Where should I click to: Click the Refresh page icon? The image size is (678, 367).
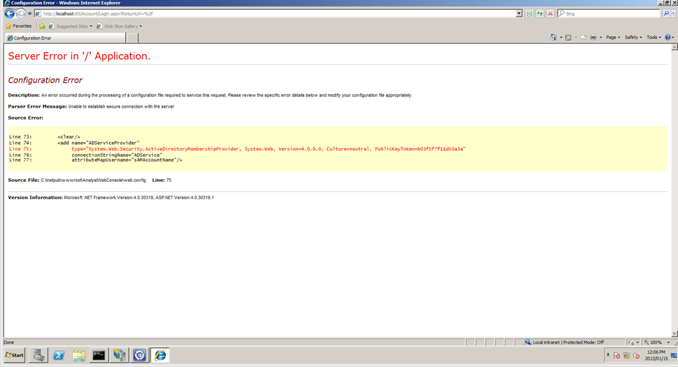pyautogui.click(x=540, y=13)
